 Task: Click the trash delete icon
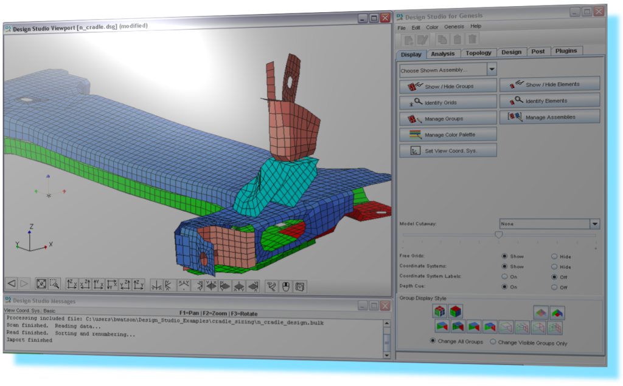click(x=472, y=39)
